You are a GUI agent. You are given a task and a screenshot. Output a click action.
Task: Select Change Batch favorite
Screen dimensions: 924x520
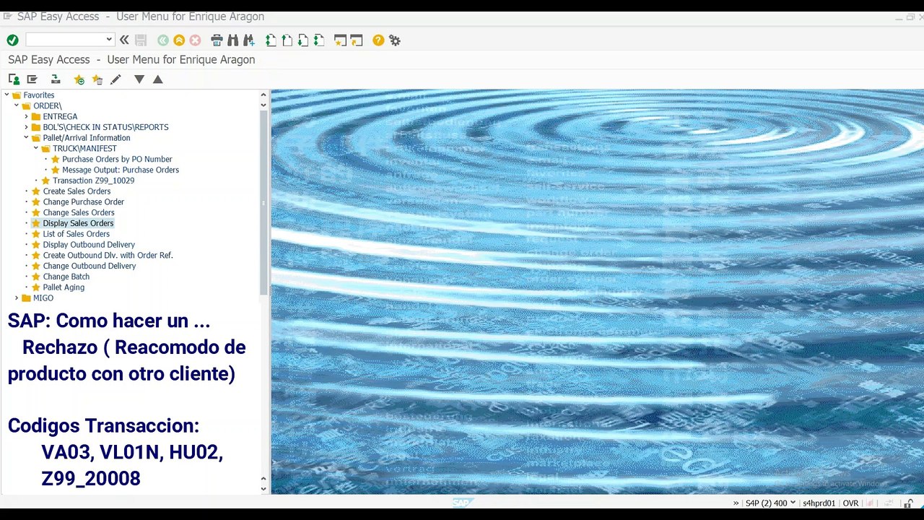(66, 277)
